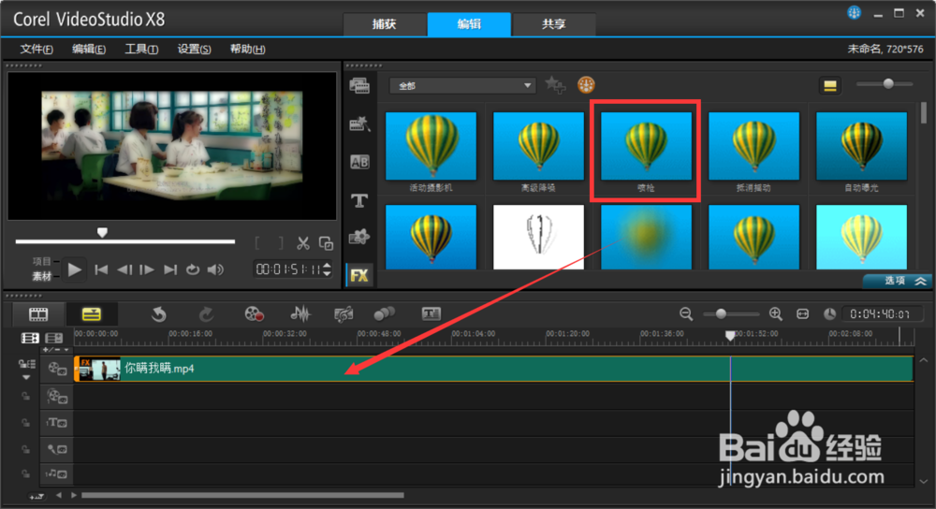Select the FX filter library

point(359,275)
